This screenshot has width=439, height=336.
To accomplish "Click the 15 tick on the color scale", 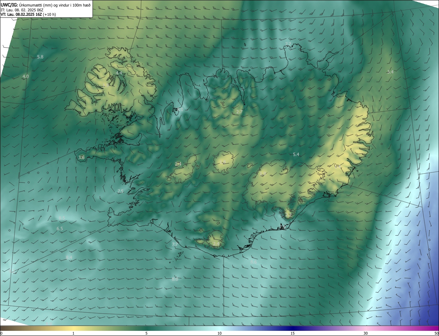I will point(293,333).
